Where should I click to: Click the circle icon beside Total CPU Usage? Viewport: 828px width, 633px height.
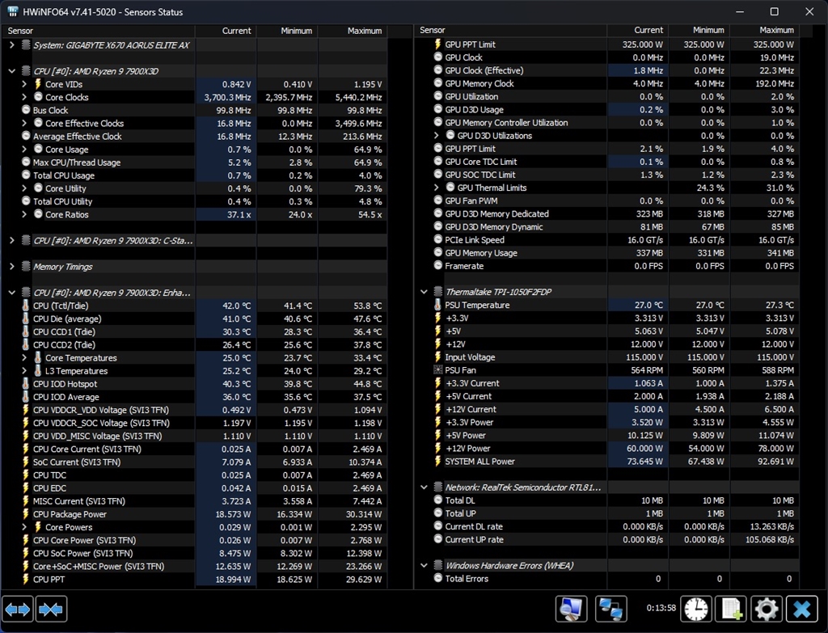pos(26,175)
